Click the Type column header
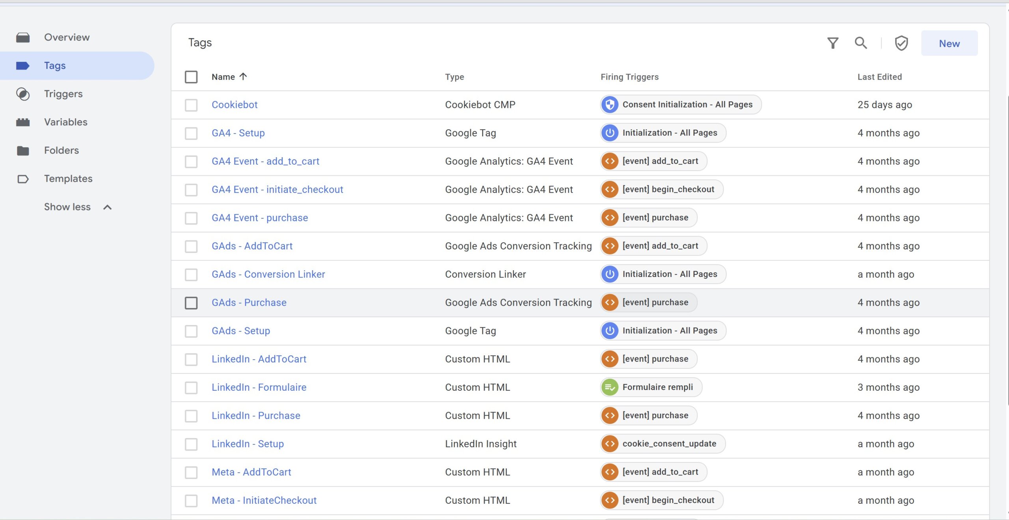The height and width of the screenshot is (520, 1009). (454, 77)
